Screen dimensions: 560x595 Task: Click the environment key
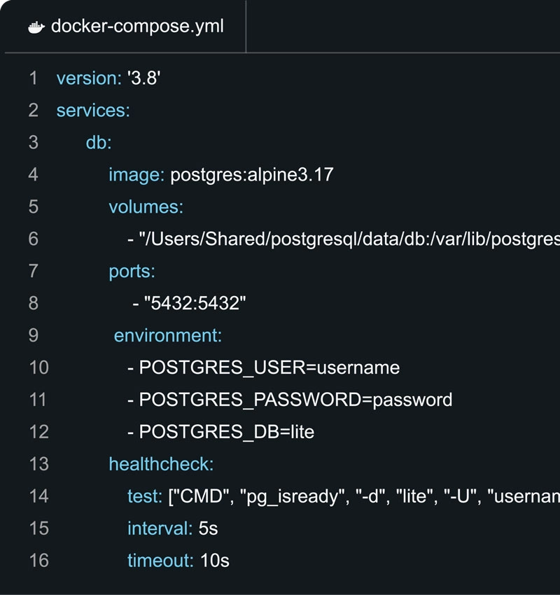click(167, 335)
